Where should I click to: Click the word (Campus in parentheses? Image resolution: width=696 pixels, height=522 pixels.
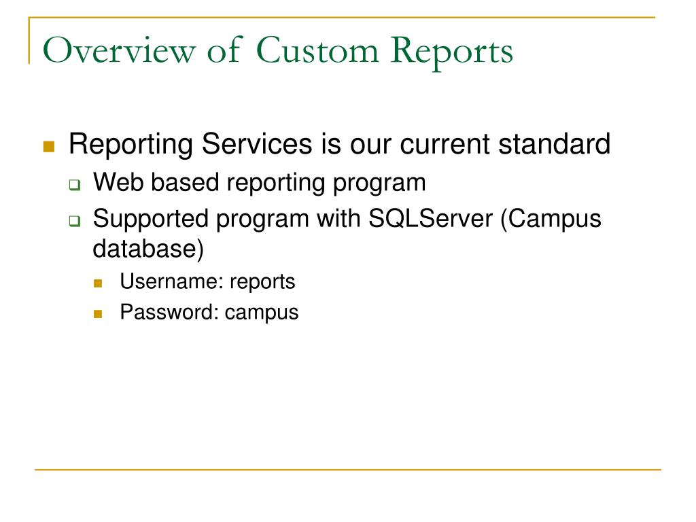551,220
